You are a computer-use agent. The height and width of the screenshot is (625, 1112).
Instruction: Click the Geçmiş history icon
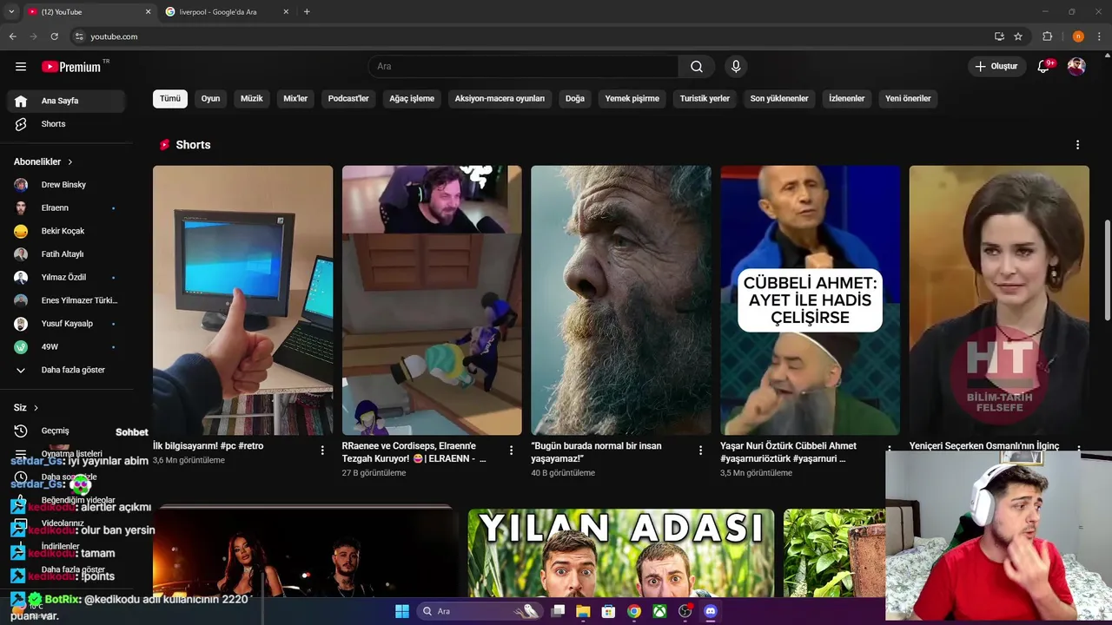coord(21,431)
